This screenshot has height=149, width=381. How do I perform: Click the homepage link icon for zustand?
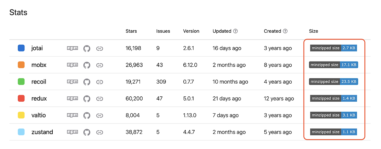coord(100,132)
